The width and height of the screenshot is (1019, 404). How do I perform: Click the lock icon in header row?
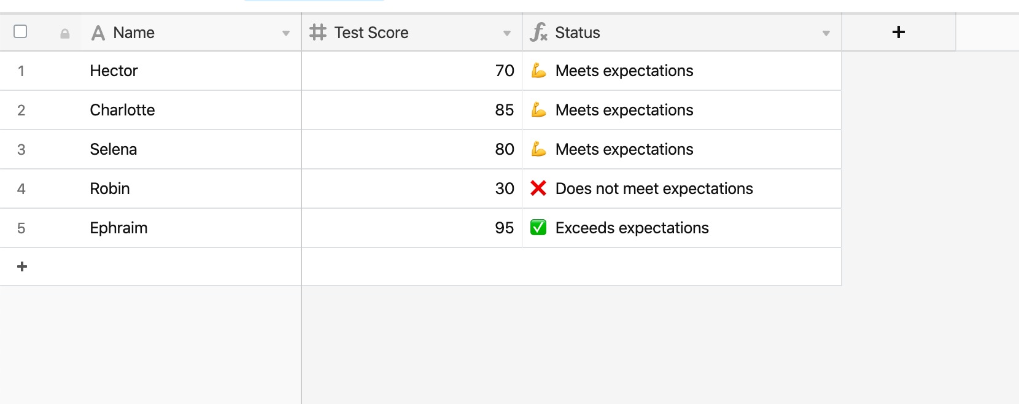click(x=64, y=34)
